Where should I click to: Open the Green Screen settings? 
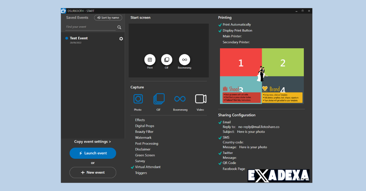pos(145,155)
